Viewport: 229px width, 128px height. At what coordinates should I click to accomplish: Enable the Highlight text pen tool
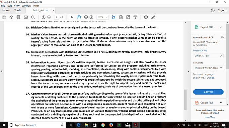(153, 17)
